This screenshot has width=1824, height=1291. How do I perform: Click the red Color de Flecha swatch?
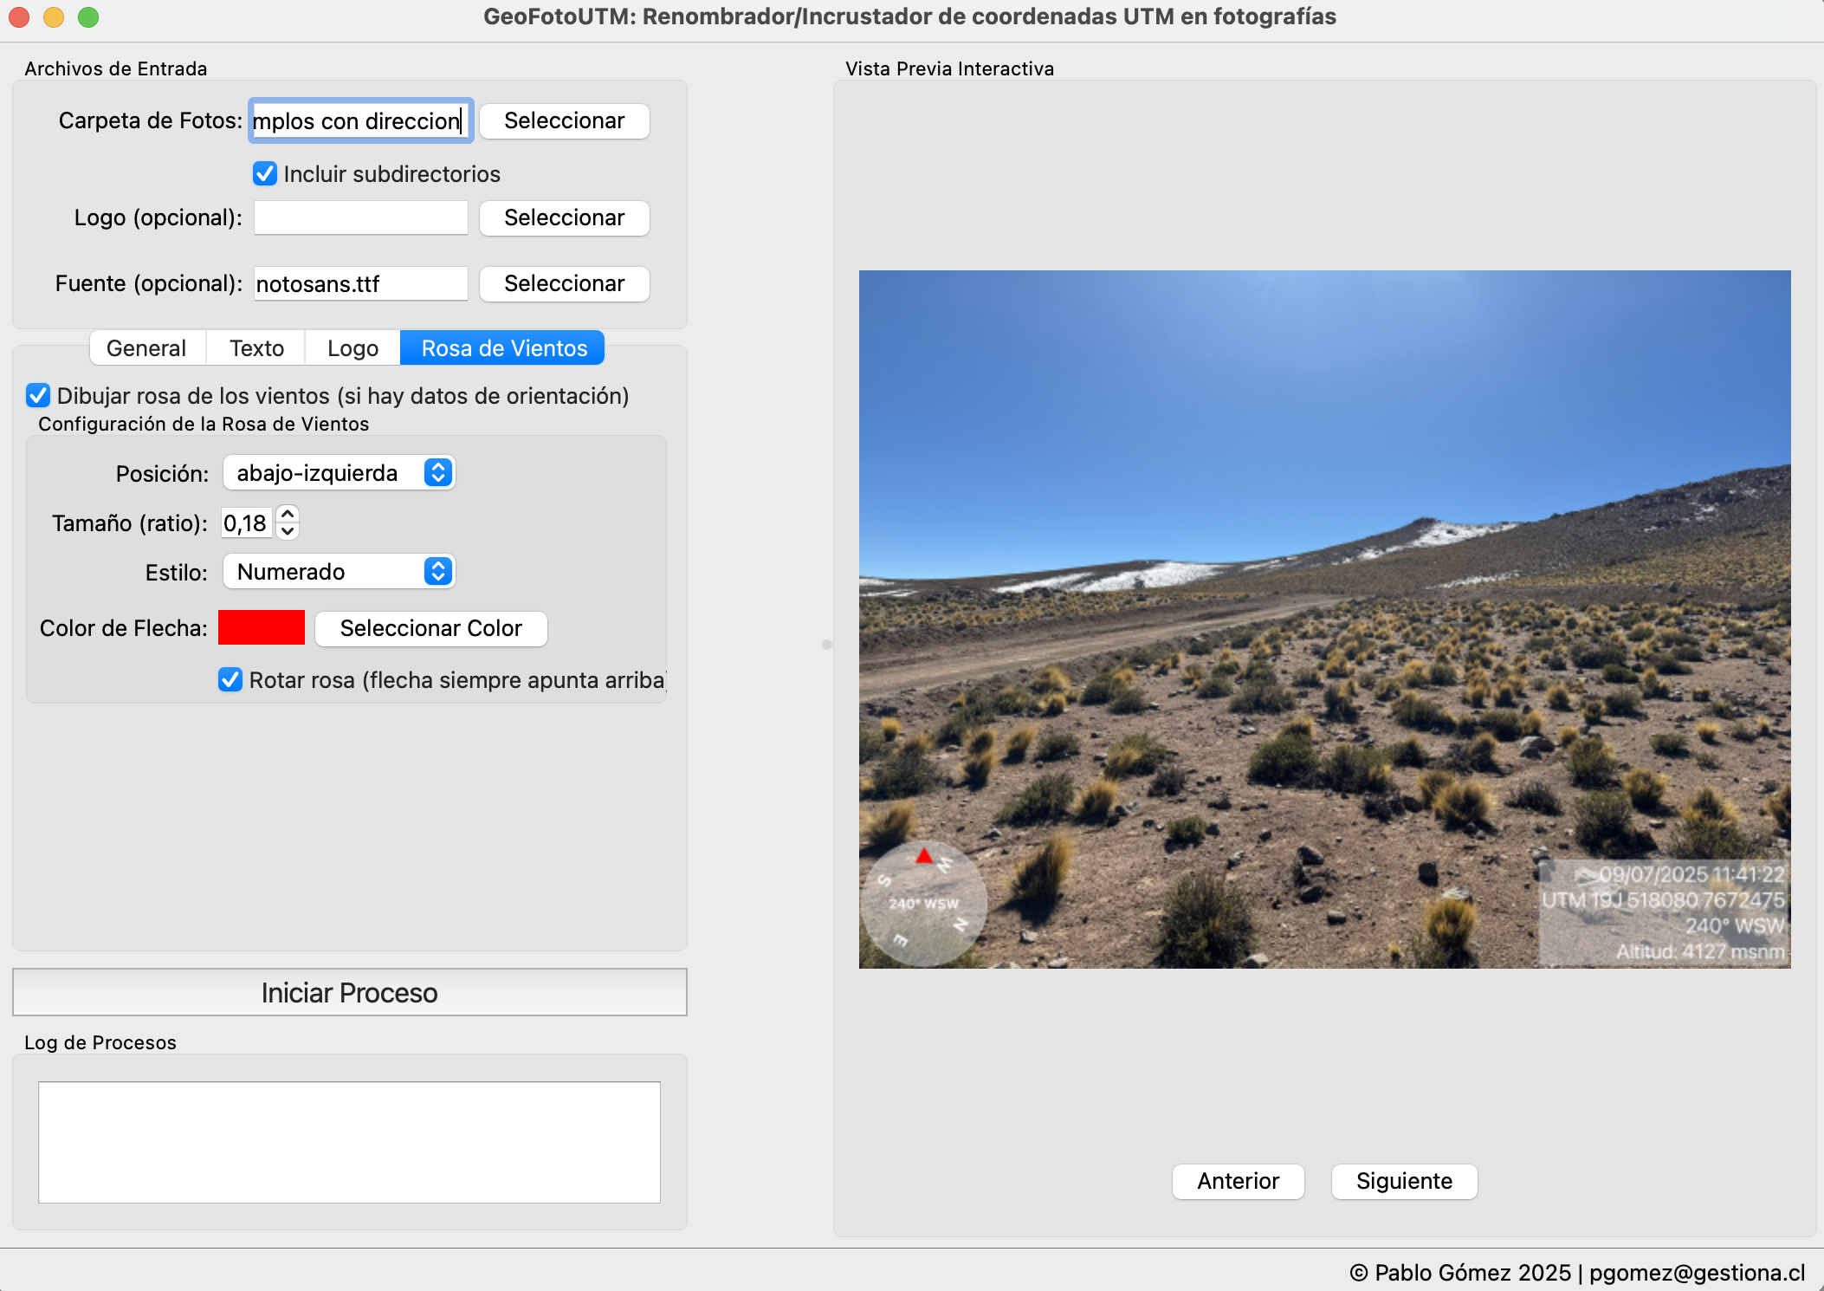(x=262, y=628)
